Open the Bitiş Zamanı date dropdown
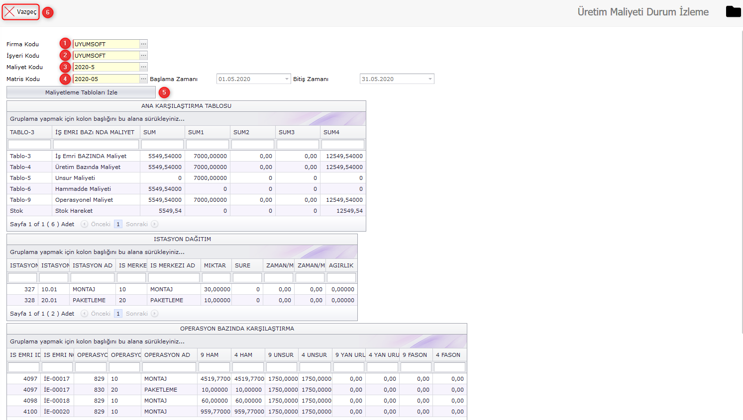Image resolution: width=743 pixels, height=420 pixels. pos(430,79)
